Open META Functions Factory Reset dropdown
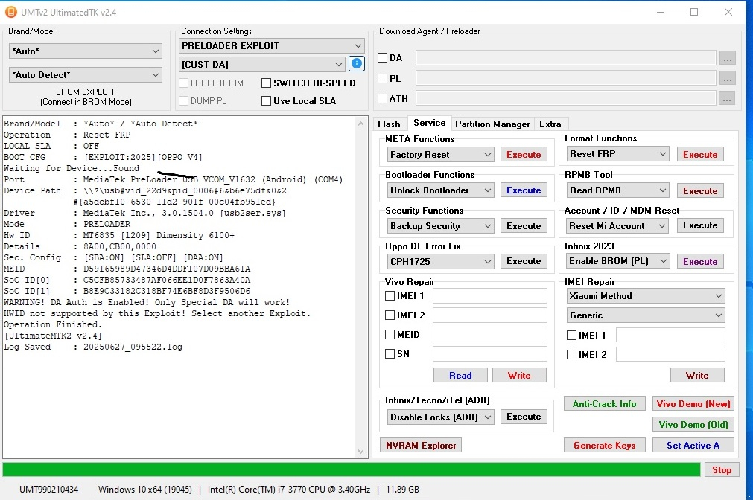 tap(440, 155)
